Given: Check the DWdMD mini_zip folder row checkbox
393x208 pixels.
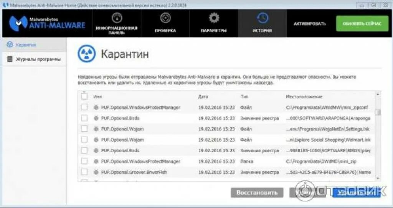Looking at the screenshot, I should (84, 161).
